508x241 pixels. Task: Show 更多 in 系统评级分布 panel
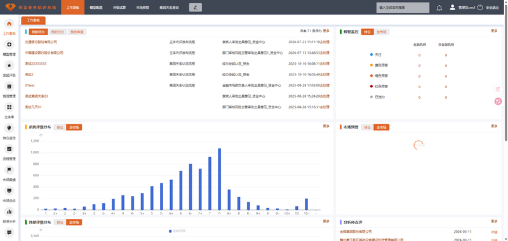pyautogui.click(x=326, y=126)
